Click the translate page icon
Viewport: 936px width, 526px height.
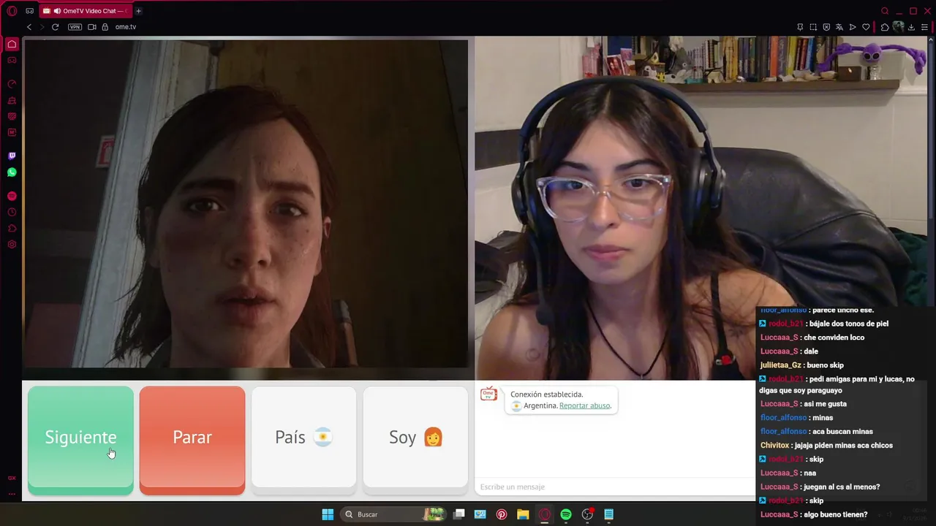pyautogui.click(x=839, y=27)
